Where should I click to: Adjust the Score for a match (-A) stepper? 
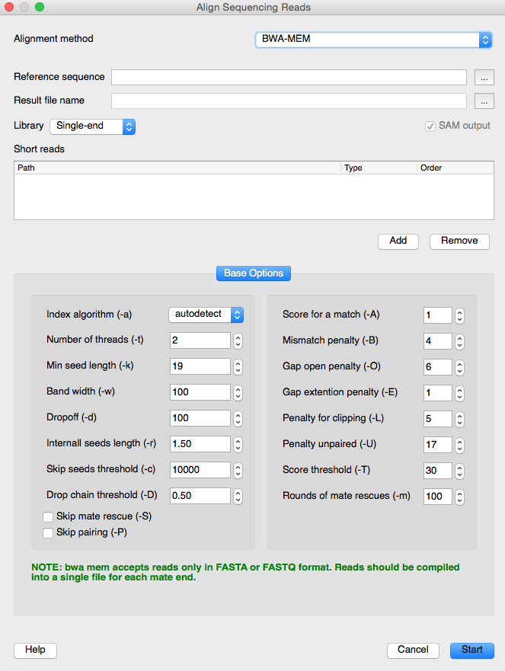tap(459, 316)
